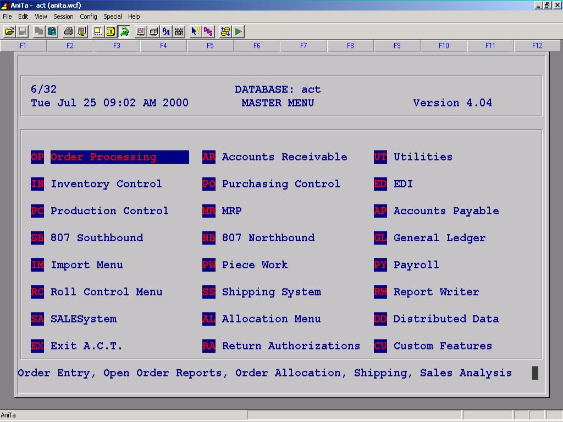
Task: Select Distributed Data menu entry
Action: tap(436, 319)
